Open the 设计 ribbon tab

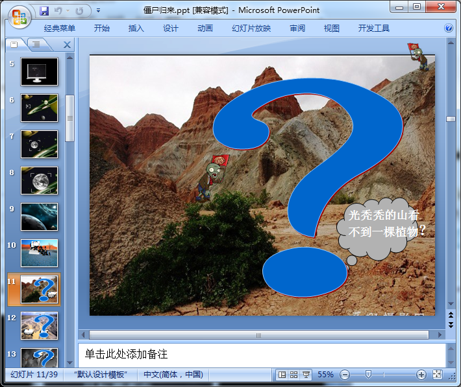coord(171,28)
